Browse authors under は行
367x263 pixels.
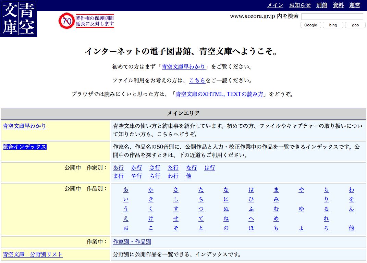[210, 168]
